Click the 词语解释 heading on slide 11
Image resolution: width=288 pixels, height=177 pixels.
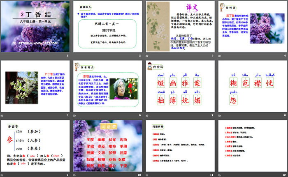158,127
